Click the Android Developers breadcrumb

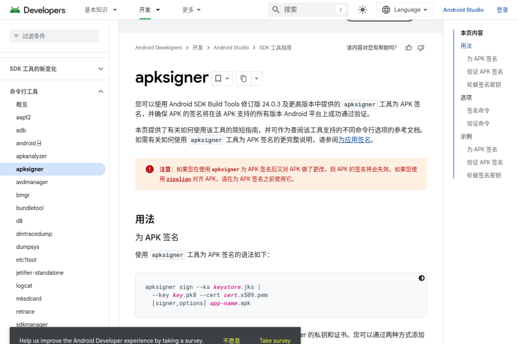tap(158, 48)
